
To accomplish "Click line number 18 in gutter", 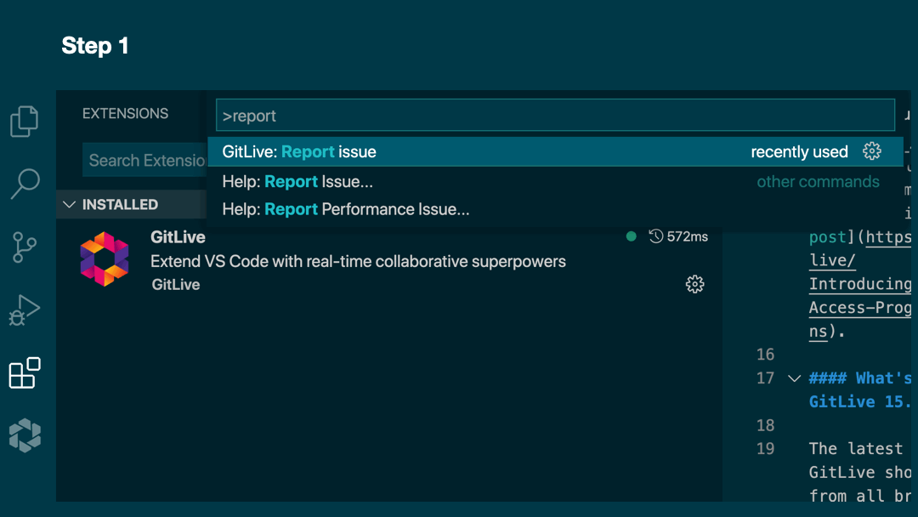I will 765,425.
